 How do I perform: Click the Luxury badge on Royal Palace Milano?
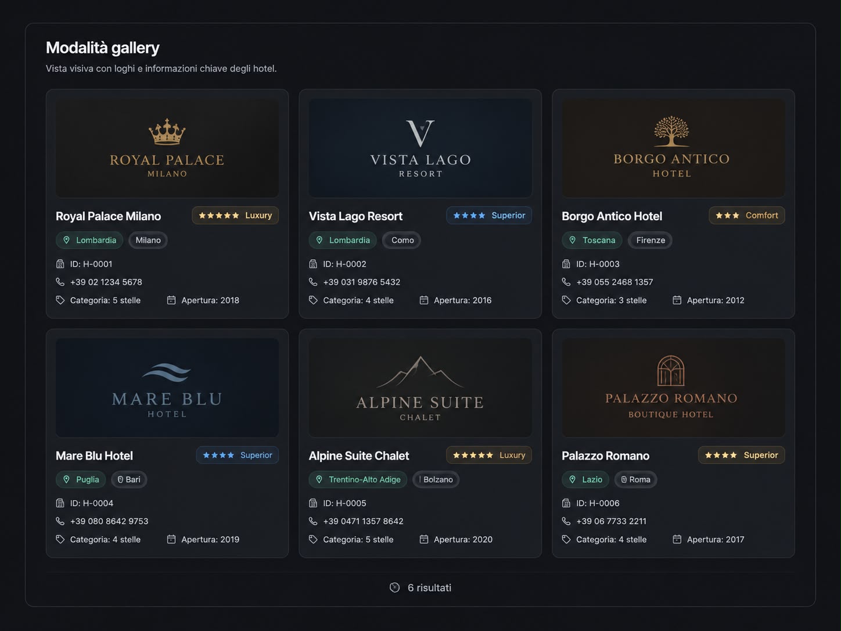click(x=235, y=216)
